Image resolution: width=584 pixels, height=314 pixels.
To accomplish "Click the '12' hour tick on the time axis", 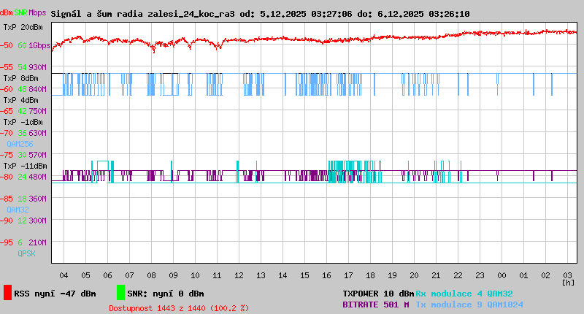I will coord(239,275).
